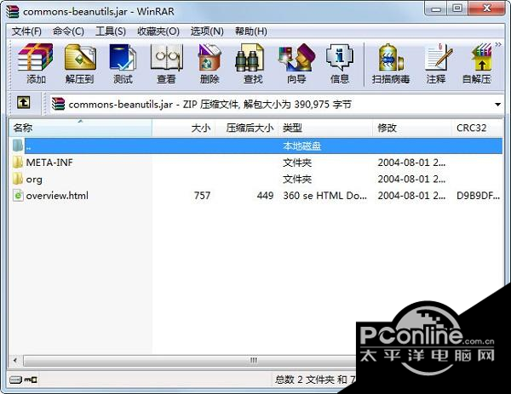Sort by 修改 column header
The height and width of the screenshot is (394, 511).
pyautogui.click(x=412, y=128)
